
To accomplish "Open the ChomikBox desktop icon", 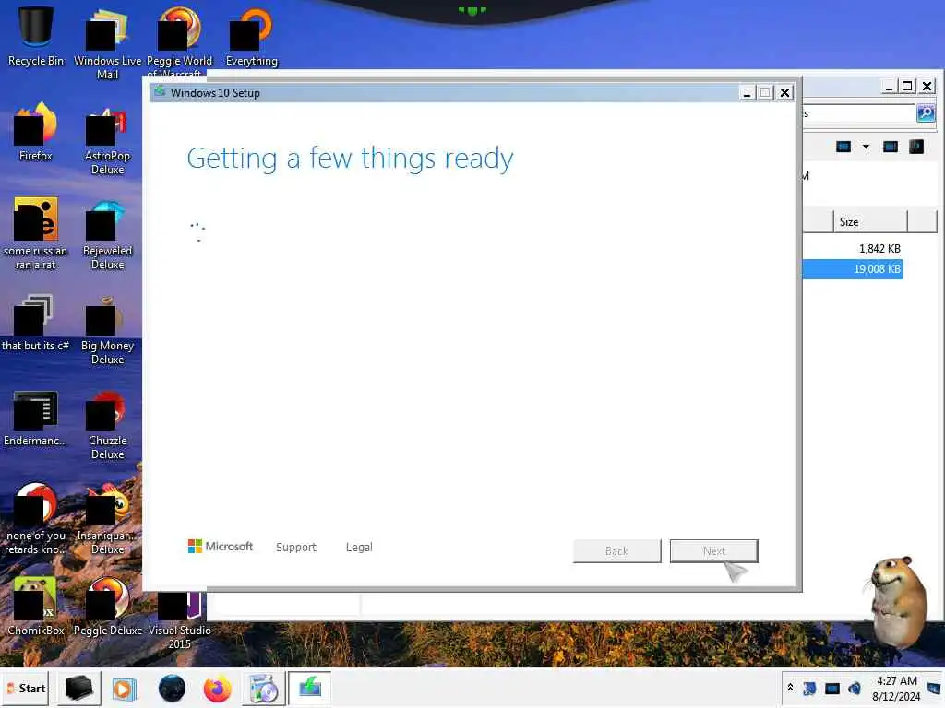I will (36, 606).
